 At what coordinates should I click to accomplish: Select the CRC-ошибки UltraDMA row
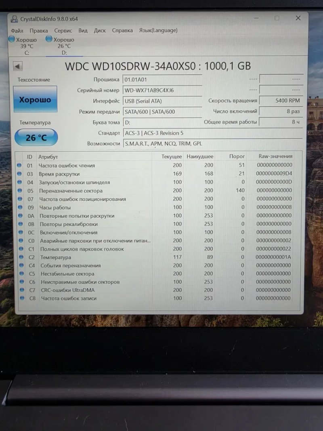pyautogui.click(x=155, y=290)
